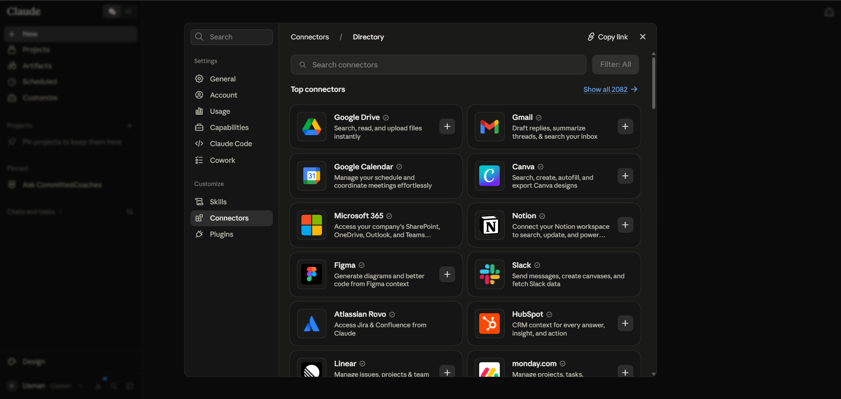This screenshot has width=841, height=399.
Task: Click the Atlassian Rovo verified badge
Action: tap(392, 315)
